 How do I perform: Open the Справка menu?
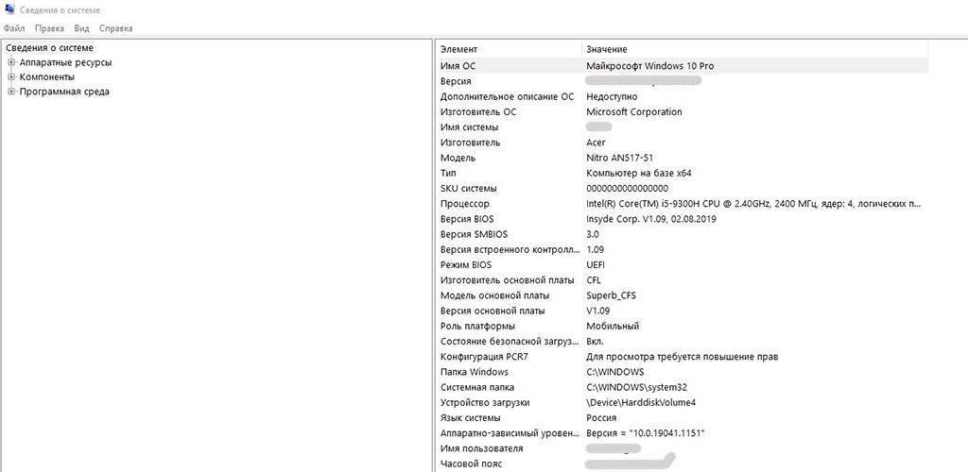tap(115, 28)
